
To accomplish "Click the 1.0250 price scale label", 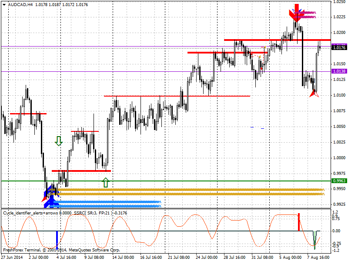I will coord(339,2).
